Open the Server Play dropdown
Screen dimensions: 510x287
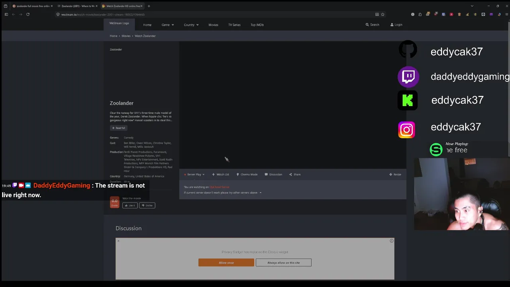tap(194, 174)
